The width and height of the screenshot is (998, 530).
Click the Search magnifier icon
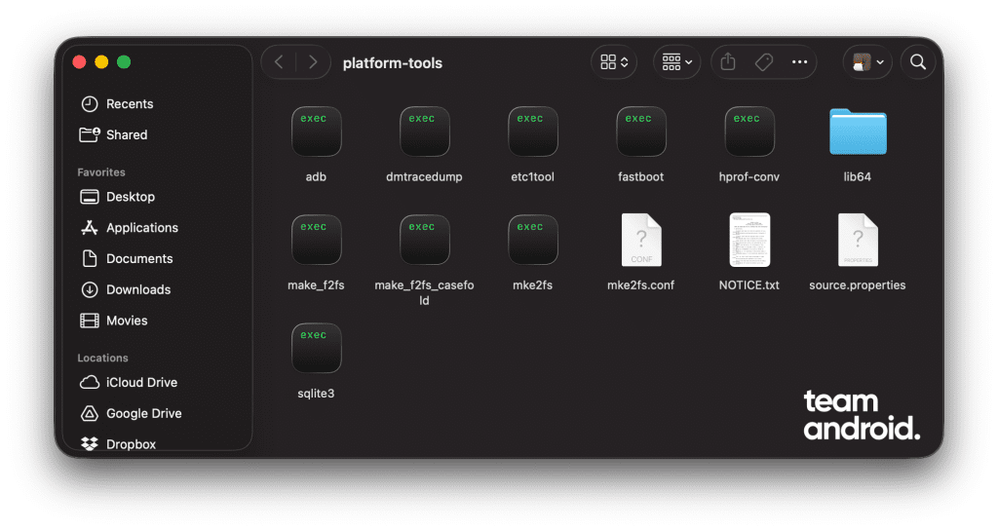(918, 62)
